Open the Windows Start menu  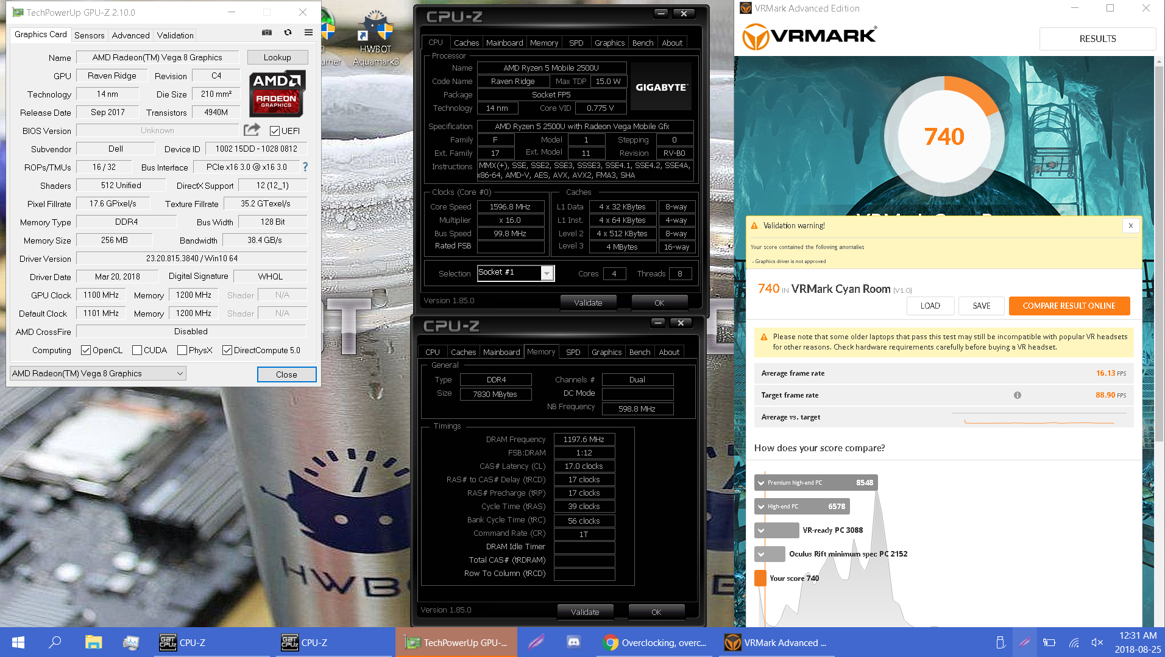pyautogui.click(x=18, y=642)
